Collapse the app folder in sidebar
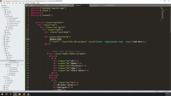 point(3,9)
